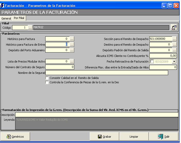Open lookup for Histórico para Factura de Entrega
Image resolution: width=181 pixels, height=143 pixels.
click(72, 45)
